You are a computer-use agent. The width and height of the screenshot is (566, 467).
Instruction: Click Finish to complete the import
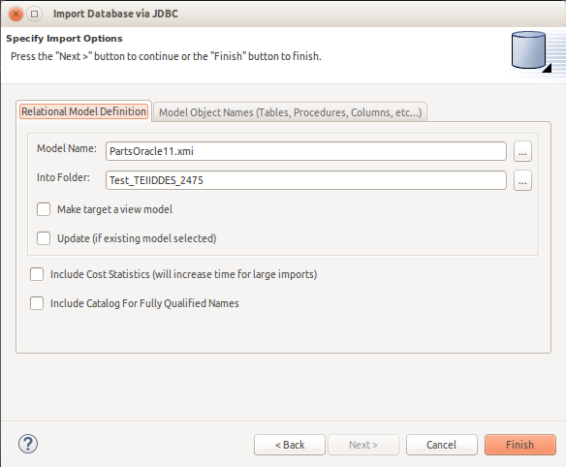tap(520, 445)
